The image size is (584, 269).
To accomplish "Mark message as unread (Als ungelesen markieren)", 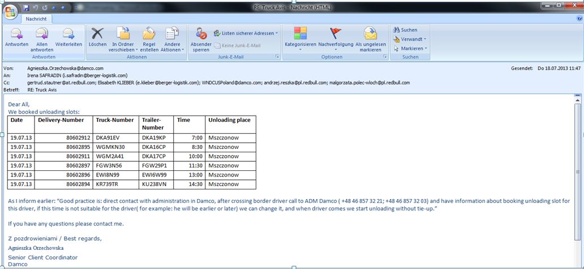I will click(x=370, y=39).
